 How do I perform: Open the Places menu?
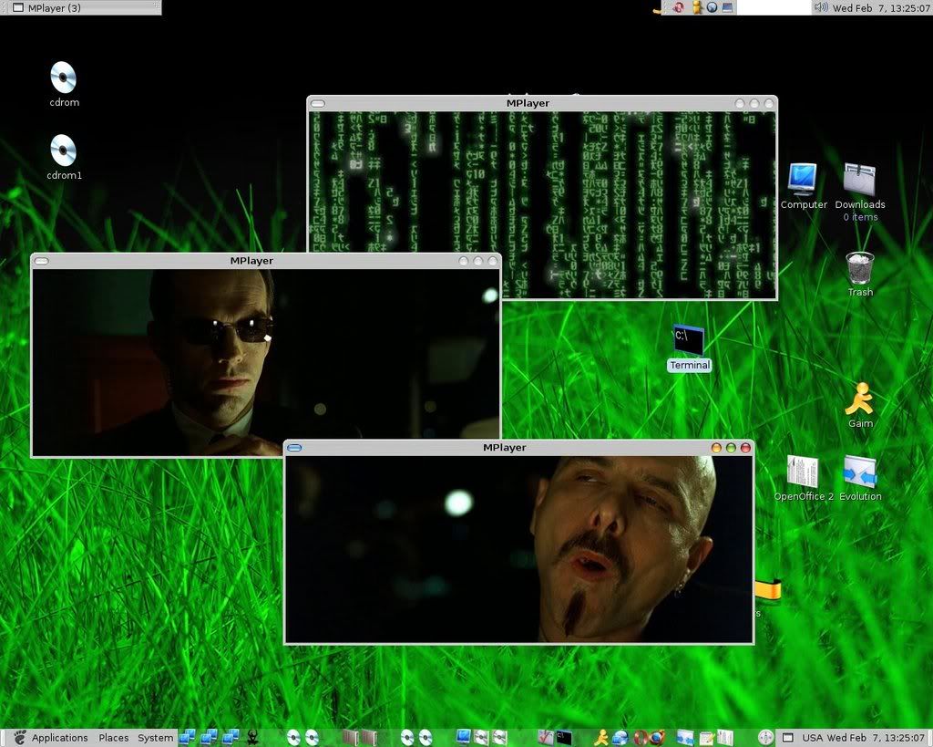pos(114,738)
